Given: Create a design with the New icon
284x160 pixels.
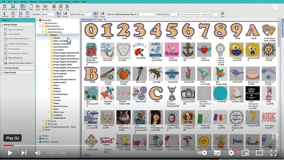Looking at the screenshot, I should (x=31, y=7).
